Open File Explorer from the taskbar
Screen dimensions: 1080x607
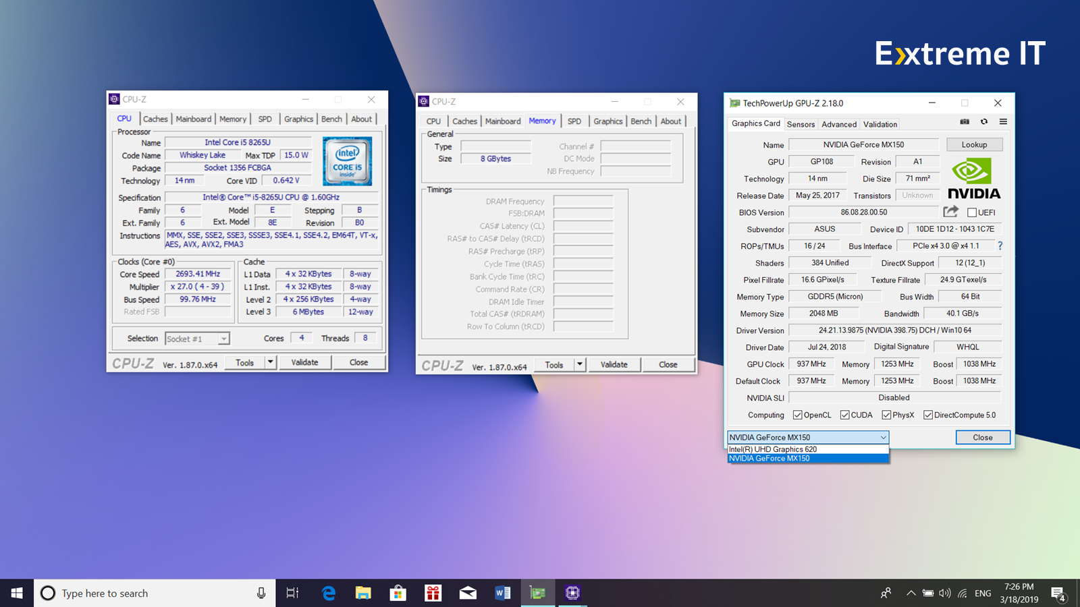point(363,593)
